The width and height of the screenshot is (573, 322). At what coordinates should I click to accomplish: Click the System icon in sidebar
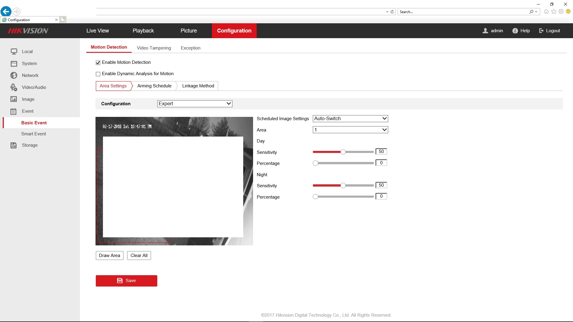coord(14,64)
